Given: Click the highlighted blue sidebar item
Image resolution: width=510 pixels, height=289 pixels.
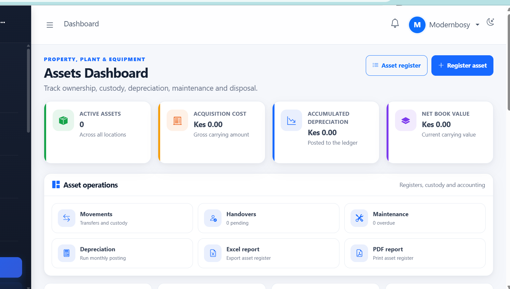Looking at the screenshot, I should tap(11, 267).
